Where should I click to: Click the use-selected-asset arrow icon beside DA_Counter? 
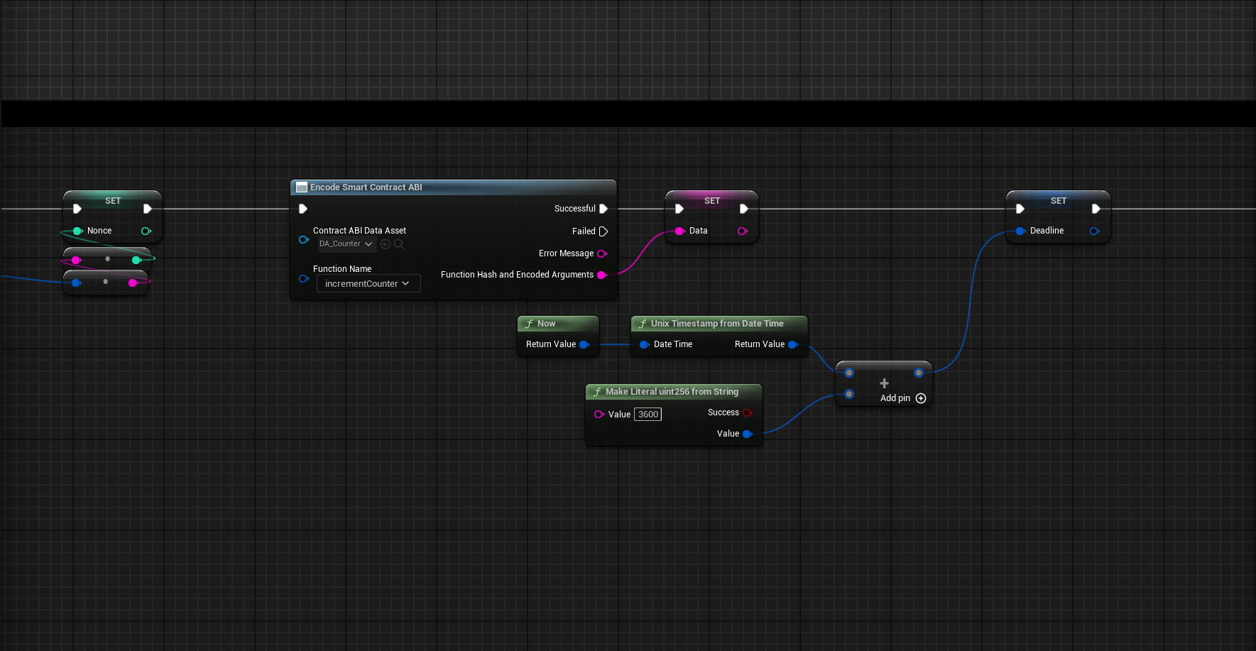pyautogui.click(x=386, y=244)
